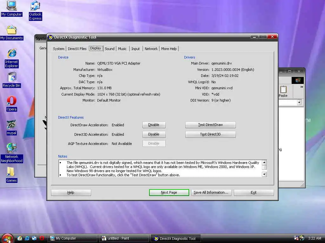Switch to the System tab
This screenshot has width=325, height=243.
59,49
